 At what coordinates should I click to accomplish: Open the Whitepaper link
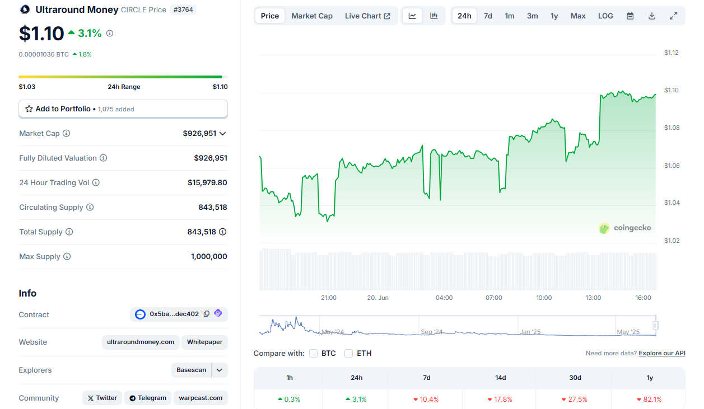(204, 342)
